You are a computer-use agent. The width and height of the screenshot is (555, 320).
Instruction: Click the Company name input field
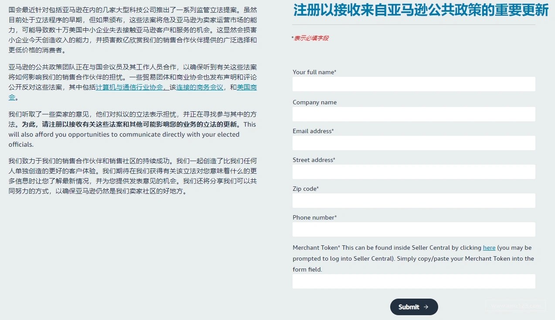pos(413,114)
